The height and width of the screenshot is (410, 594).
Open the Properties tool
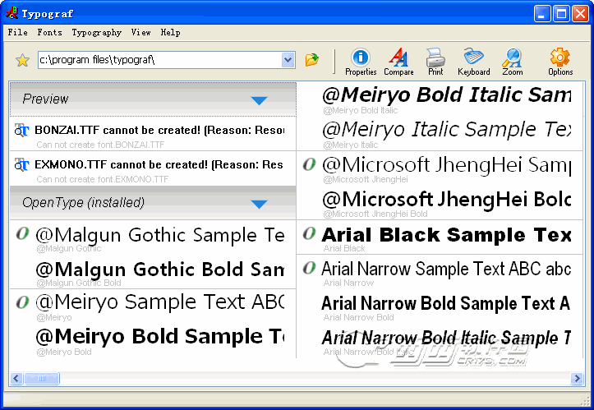[361, 62]
